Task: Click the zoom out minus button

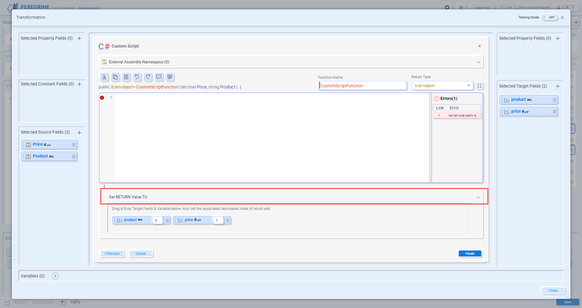Action: coord(6,302)
